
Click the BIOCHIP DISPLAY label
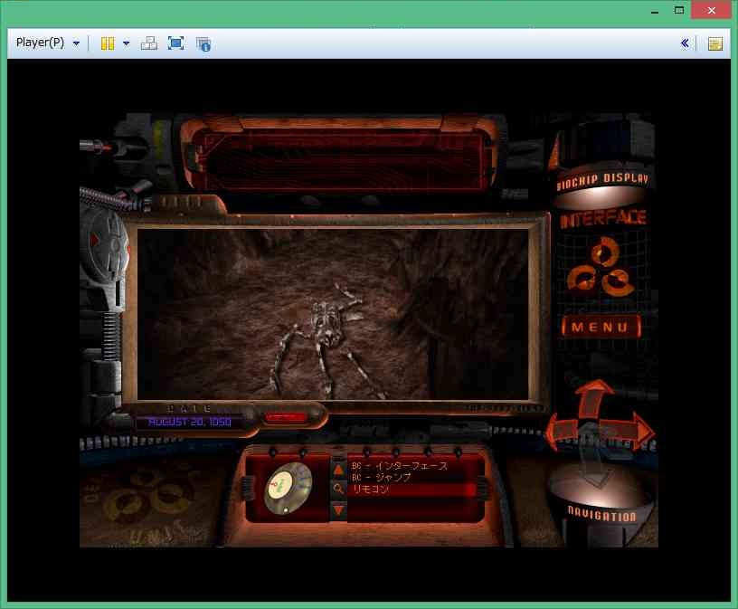602,180
